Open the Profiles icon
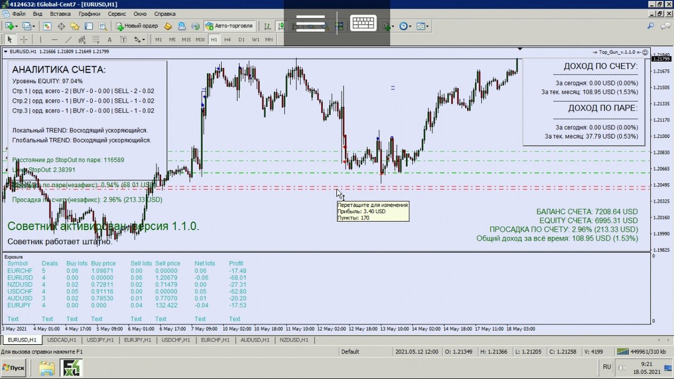Image resolution: width=674 pixels, height=379 pixels. (x=27, y=26)
